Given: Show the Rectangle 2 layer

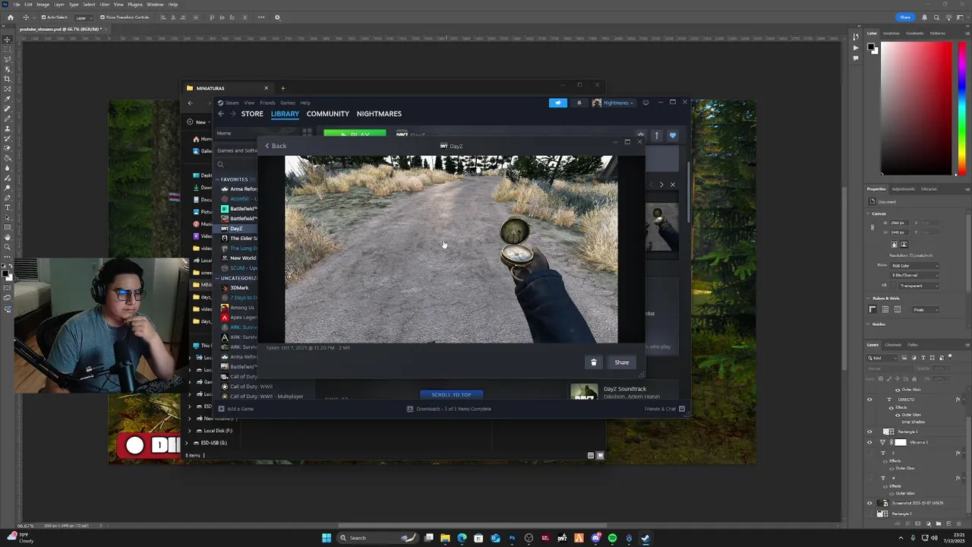Looking at the screenshot, I should point(869,514).
